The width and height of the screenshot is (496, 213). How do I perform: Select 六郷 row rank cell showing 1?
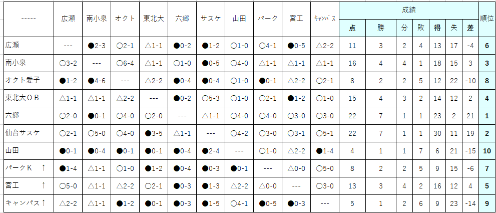coord(487,116)
